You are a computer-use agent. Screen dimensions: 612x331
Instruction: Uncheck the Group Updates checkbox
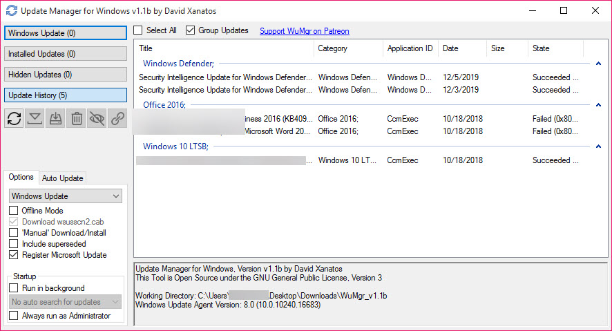point(190,30)
